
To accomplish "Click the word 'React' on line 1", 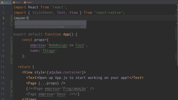I will point(33,7).
